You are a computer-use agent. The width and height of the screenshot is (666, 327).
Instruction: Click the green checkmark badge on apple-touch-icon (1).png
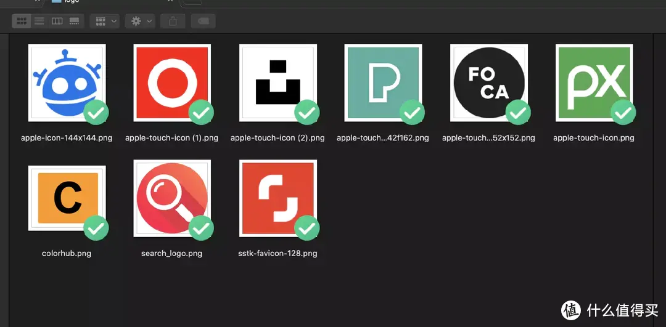[x=201, y=113]
